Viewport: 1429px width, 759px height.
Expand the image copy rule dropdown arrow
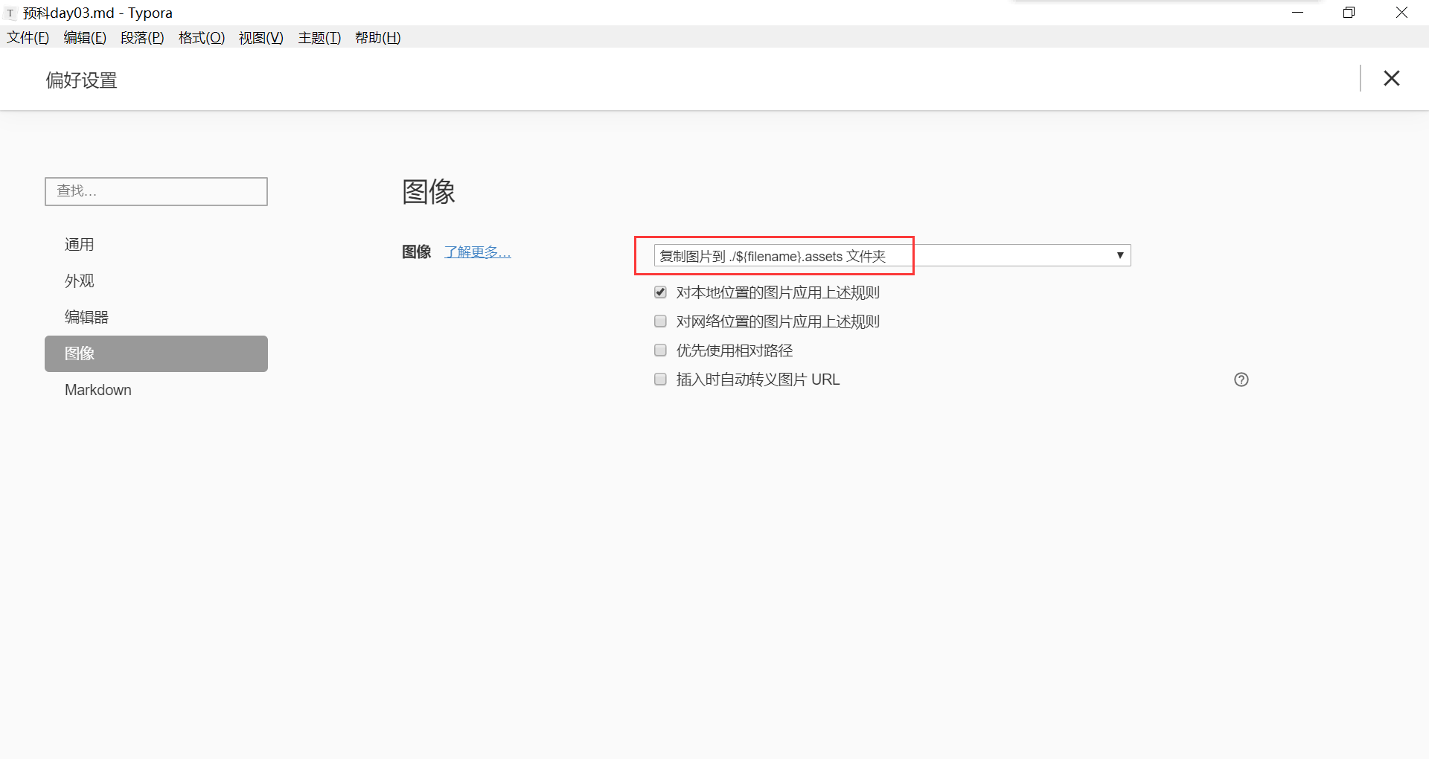coord(1119,255)
